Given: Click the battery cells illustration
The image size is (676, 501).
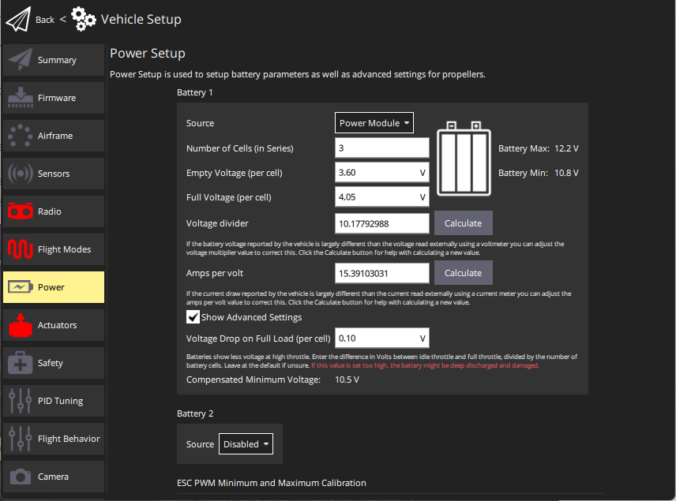Looking at the screenshot, I should (x=464, y=159).
